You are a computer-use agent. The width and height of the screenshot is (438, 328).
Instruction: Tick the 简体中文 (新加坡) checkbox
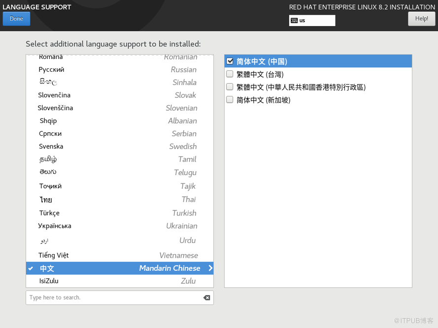pyautogui.click(x=230, y=100)
